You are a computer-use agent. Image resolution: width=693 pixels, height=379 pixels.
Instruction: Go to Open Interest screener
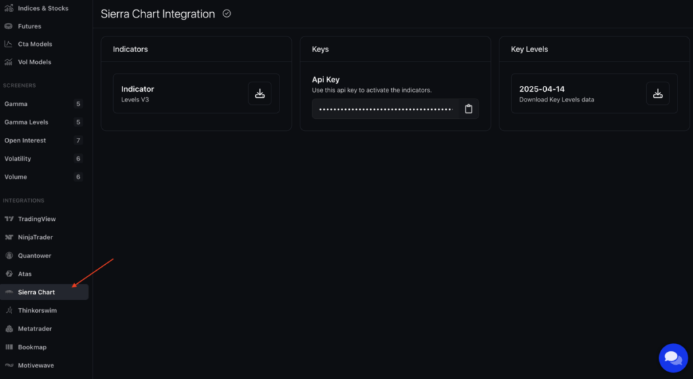point(26,141)
